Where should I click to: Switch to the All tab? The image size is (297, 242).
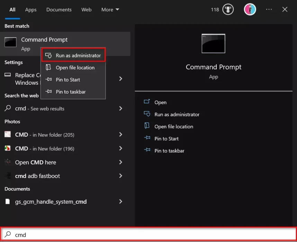pos(12,10)
